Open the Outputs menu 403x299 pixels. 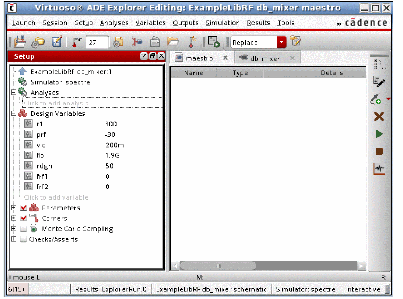coord(185,23)
